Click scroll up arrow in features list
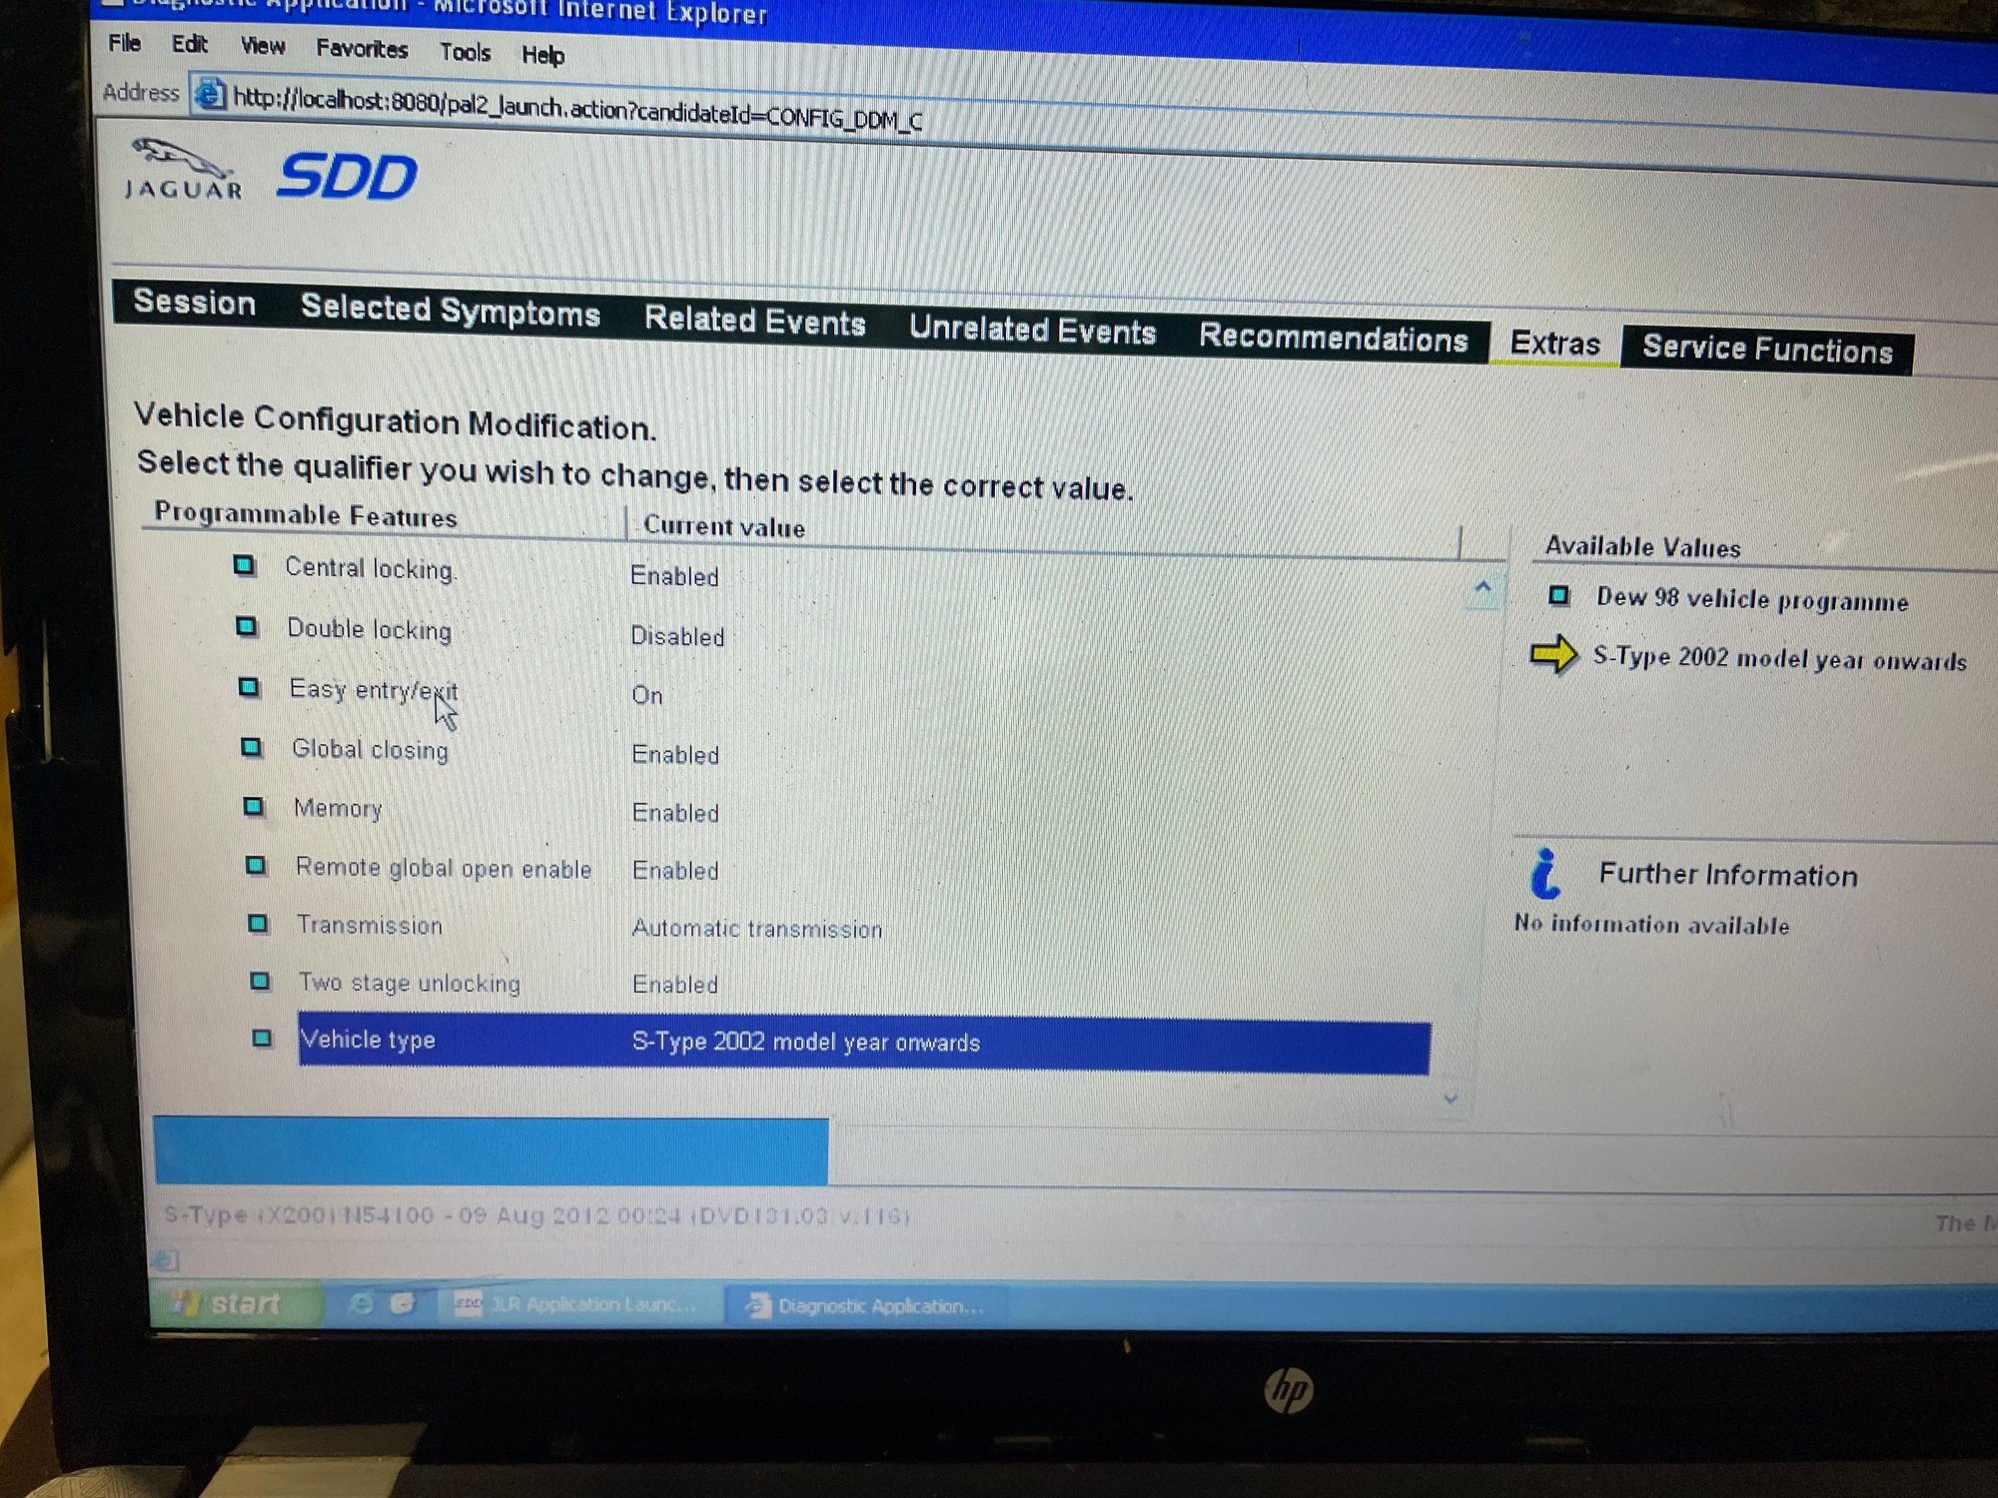Image resolution: width=1998 pixels, height=1498 pixels. point(1483,588)
